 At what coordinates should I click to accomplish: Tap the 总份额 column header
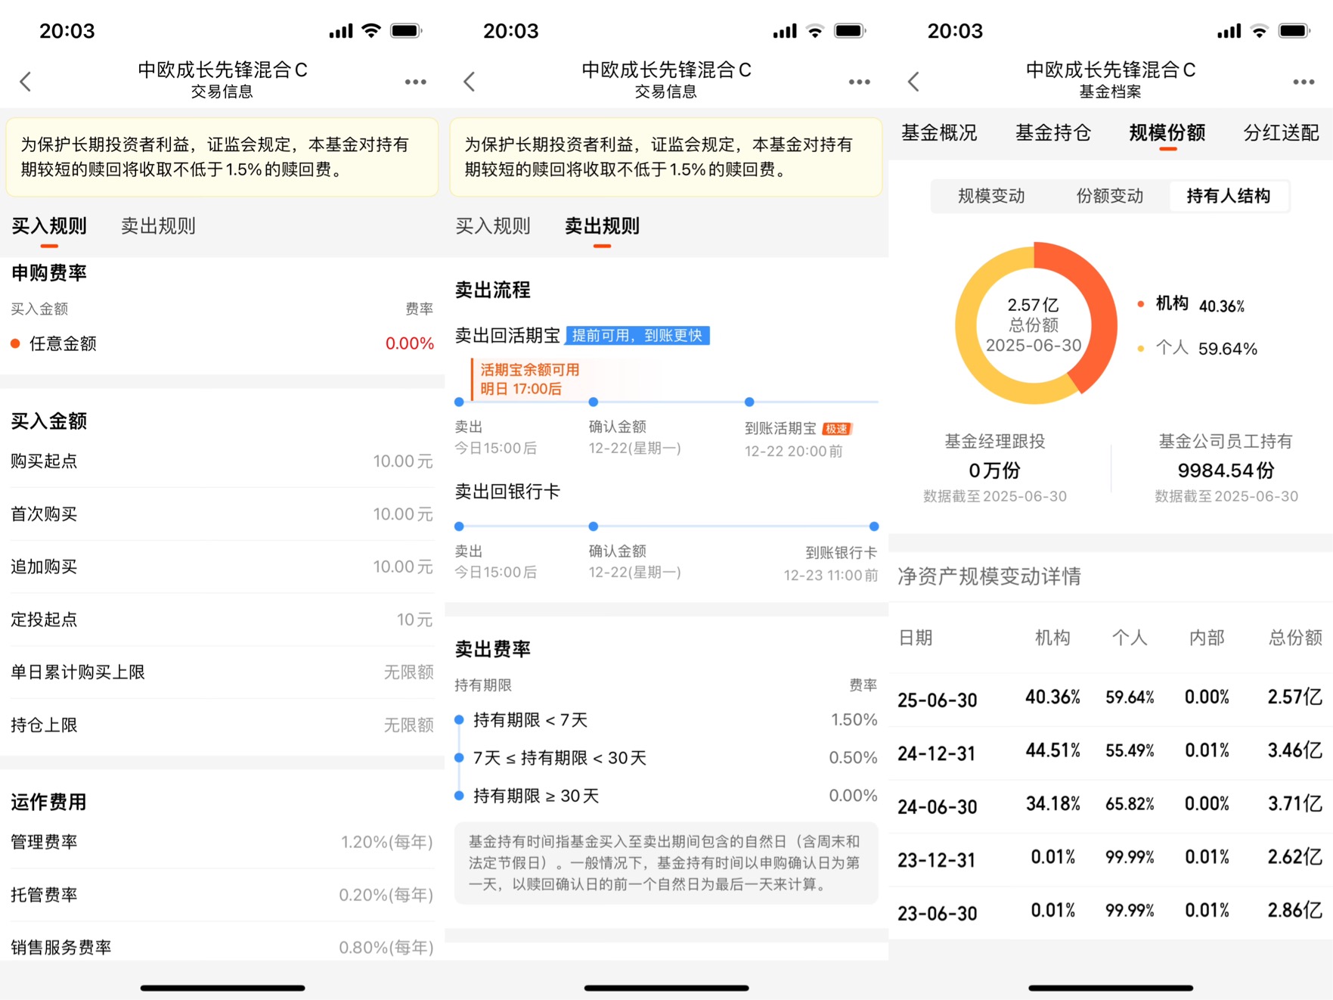pyautogui.click(x=1295, y=638)
